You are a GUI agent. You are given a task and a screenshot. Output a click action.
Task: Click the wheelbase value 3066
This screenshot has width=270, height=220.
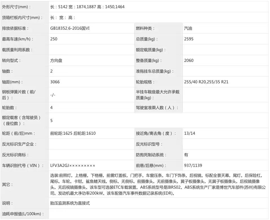click(x=55, y=82)
